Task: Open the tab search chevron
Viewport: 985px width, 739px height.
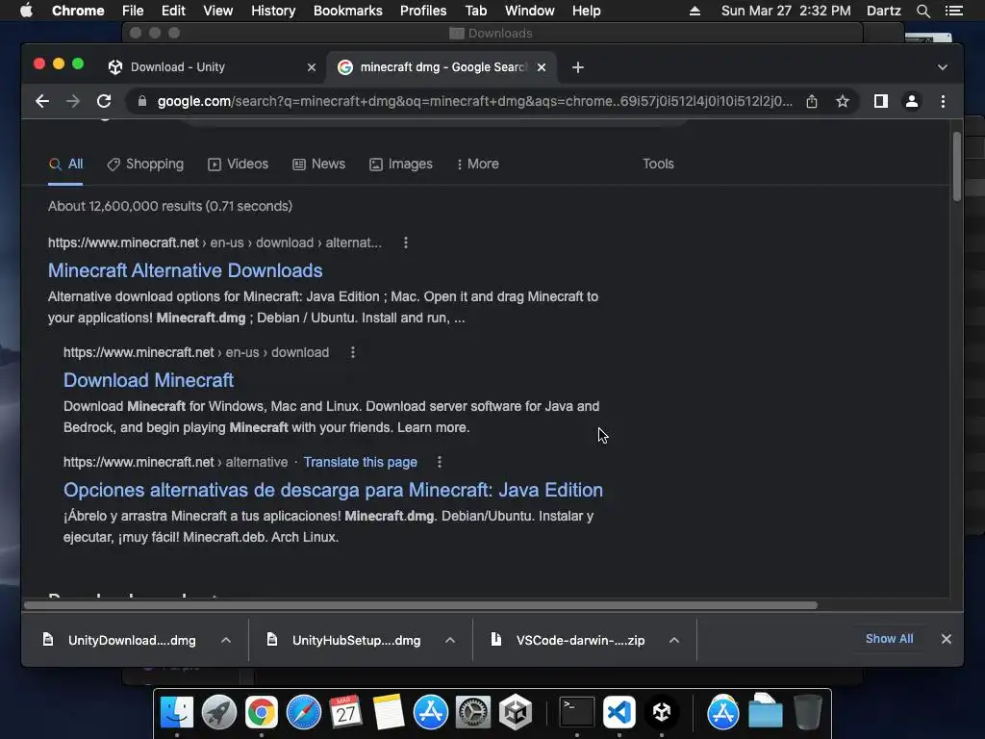Action: (x=943, y=67)
